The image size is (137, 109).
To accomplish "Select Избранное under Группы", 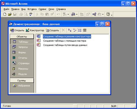I will 22,86.
